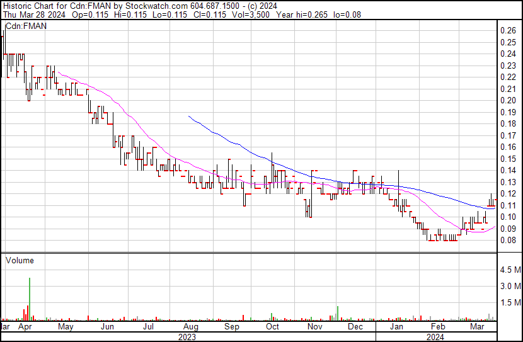Select the 0.15 price axis label
Screen dimensions: 523x342
(508, 159)
